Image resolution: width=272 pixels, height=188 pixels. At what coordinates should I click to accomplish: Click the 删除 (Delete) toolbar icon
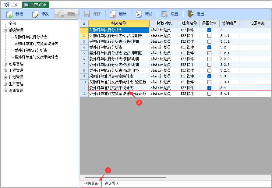(x=113, y=14)
